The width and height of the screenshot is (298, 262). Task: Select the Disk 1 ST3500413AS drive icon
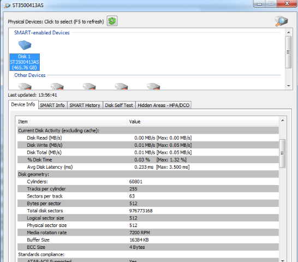pos(25,45)
